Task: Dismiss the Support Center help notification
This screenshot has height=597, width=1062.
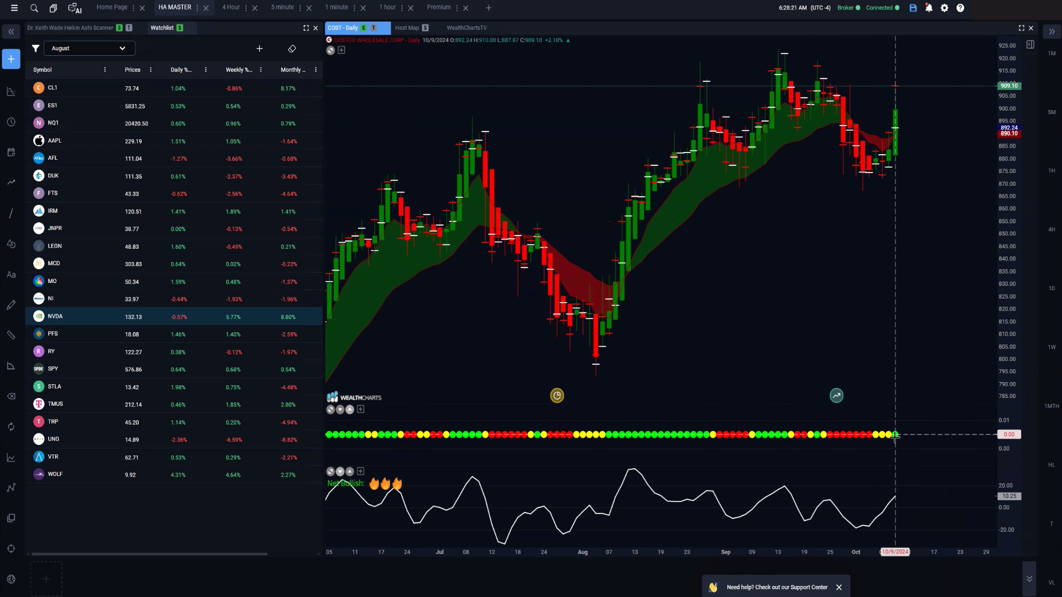Action: coord(839,587)
